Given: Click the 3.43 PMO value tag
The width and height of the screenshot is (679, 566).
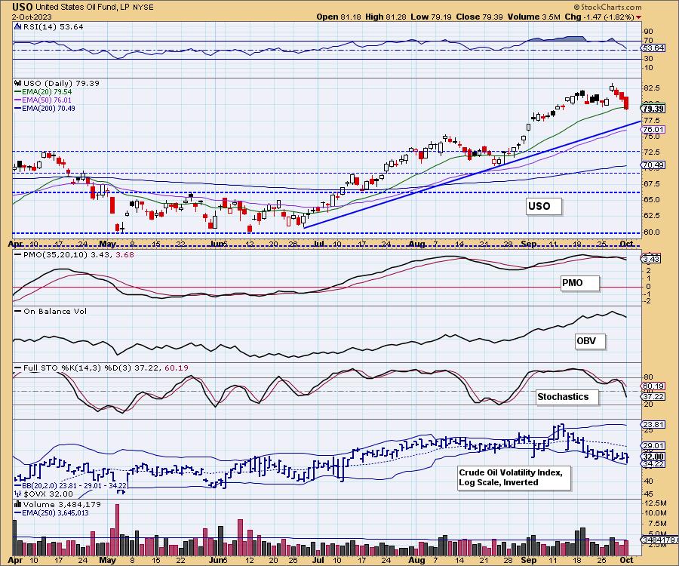Looking at the screenshot, I should coord(652,259).
